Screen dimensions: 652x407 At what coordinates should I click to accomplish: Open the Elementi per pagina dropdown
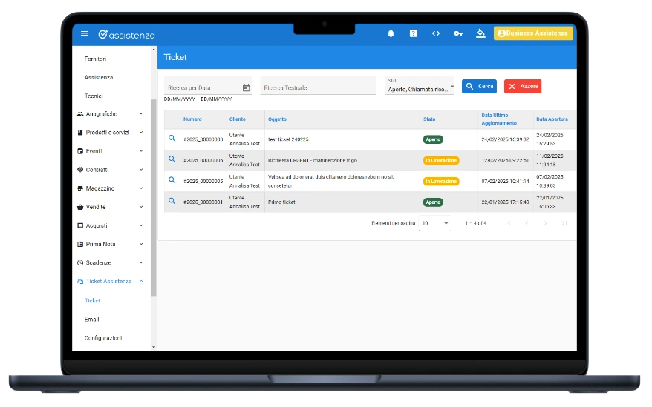[434, 223]
